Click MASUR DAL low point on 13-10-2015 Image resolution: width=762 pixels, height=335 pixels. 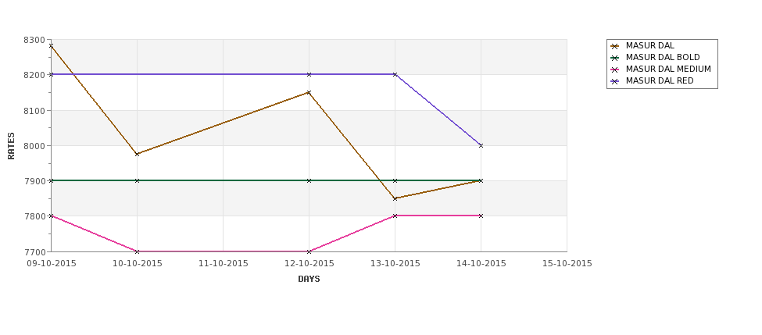[395, 198]
